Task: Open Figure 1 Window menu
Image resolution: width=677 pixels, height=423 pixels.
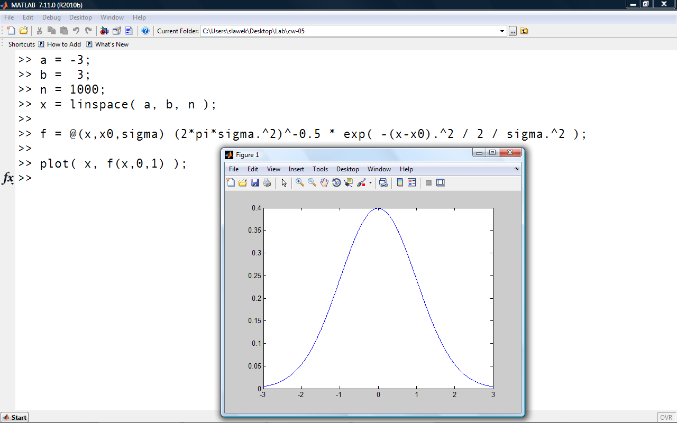Action: [379, 169]
